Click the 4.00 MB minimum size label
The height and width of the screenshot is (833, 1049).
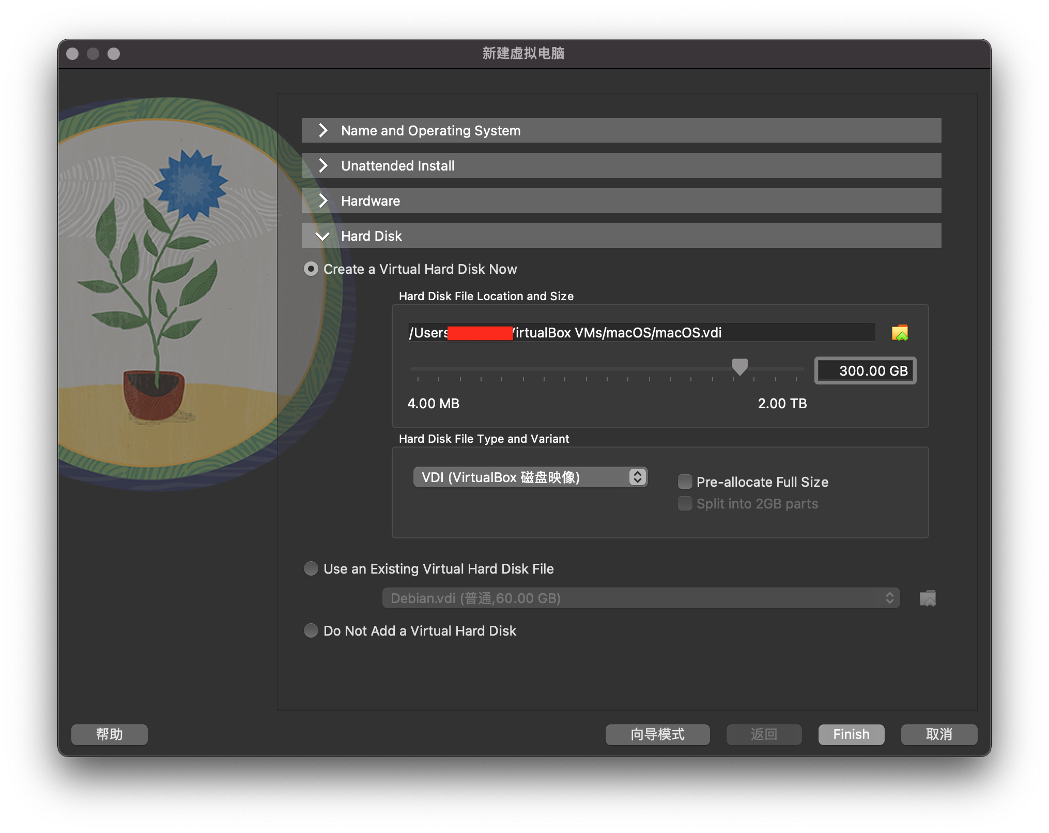[x=433, y=404]
